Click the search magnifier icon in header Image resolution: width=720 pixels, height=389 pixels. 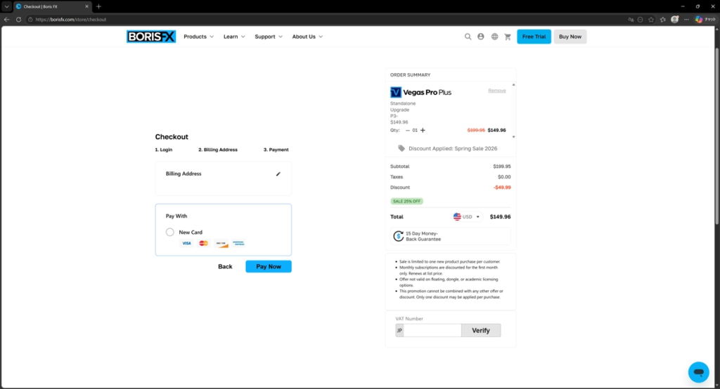[x=468, y=37]
